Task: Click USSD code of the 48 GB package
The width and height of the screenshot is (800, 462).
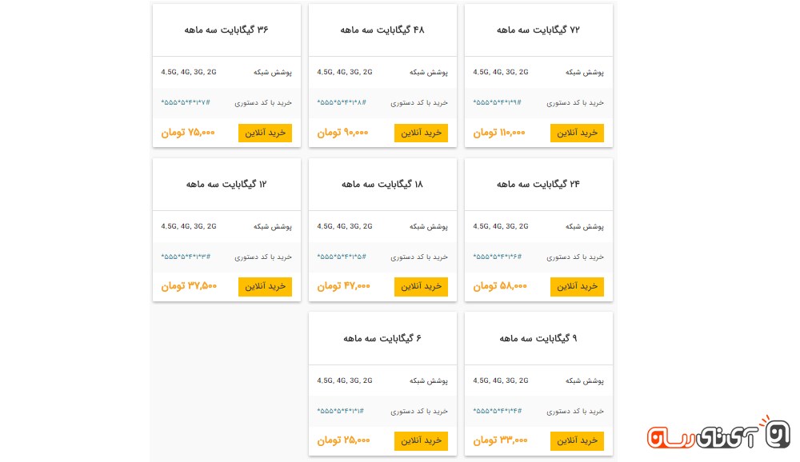Action: pyautogui.click(x=342, y=103)
